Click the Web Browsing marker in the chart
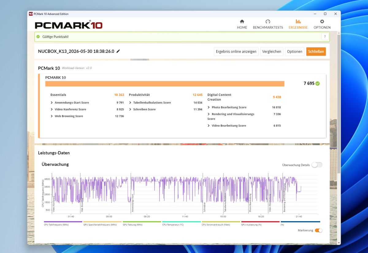The height and width of the screenshot is (253, 368). pos(82,205)
